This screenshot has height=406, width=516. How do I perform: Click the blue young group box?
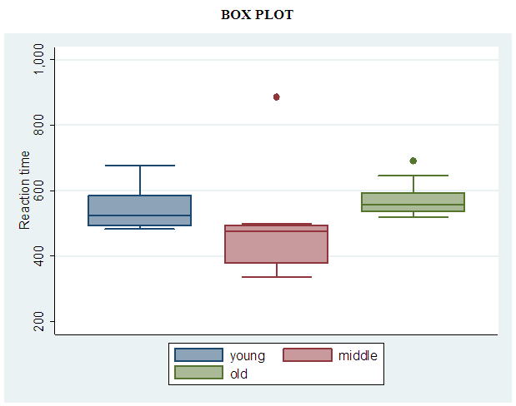(x=140, y=210)
